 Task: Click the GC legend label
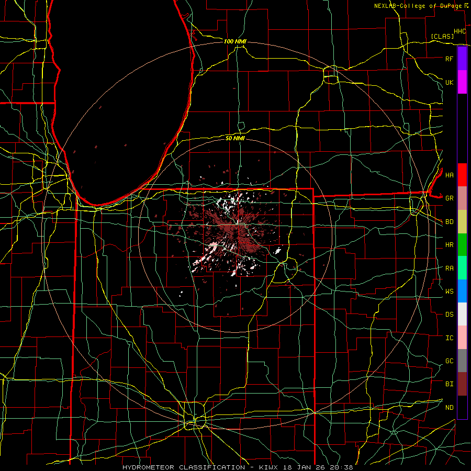pyautogui.click(x=450, y=361)
